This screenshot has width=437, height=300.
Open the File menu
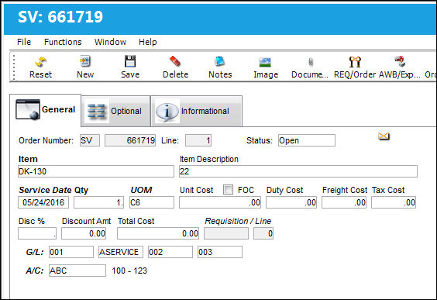click(24, 42)
